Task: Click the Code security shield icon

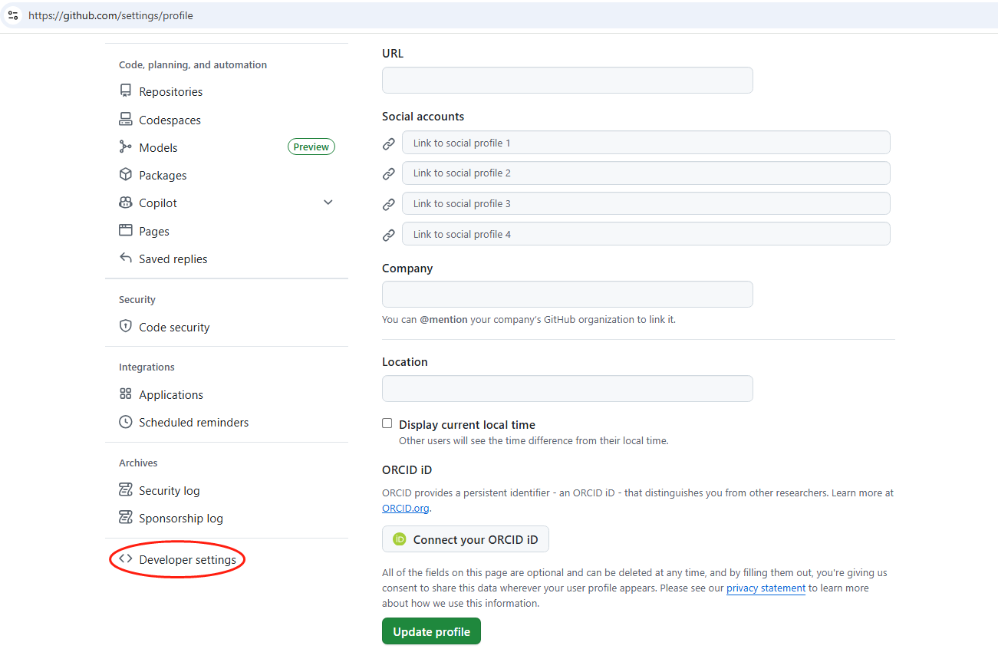Action: pos(126,327)
